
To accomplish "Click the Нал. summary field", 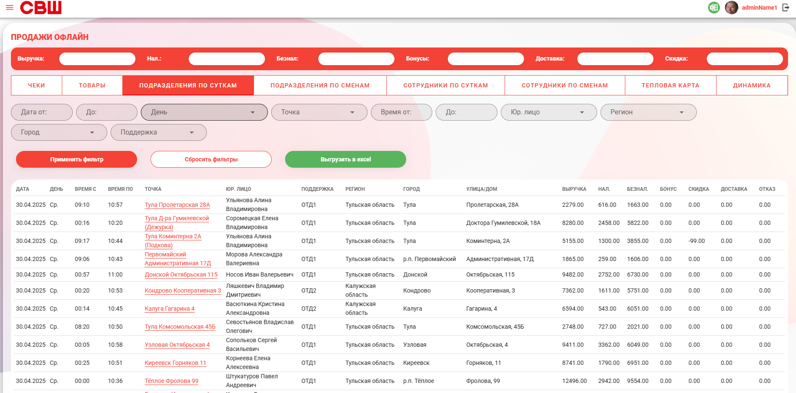I will click(x=227, y=59).
